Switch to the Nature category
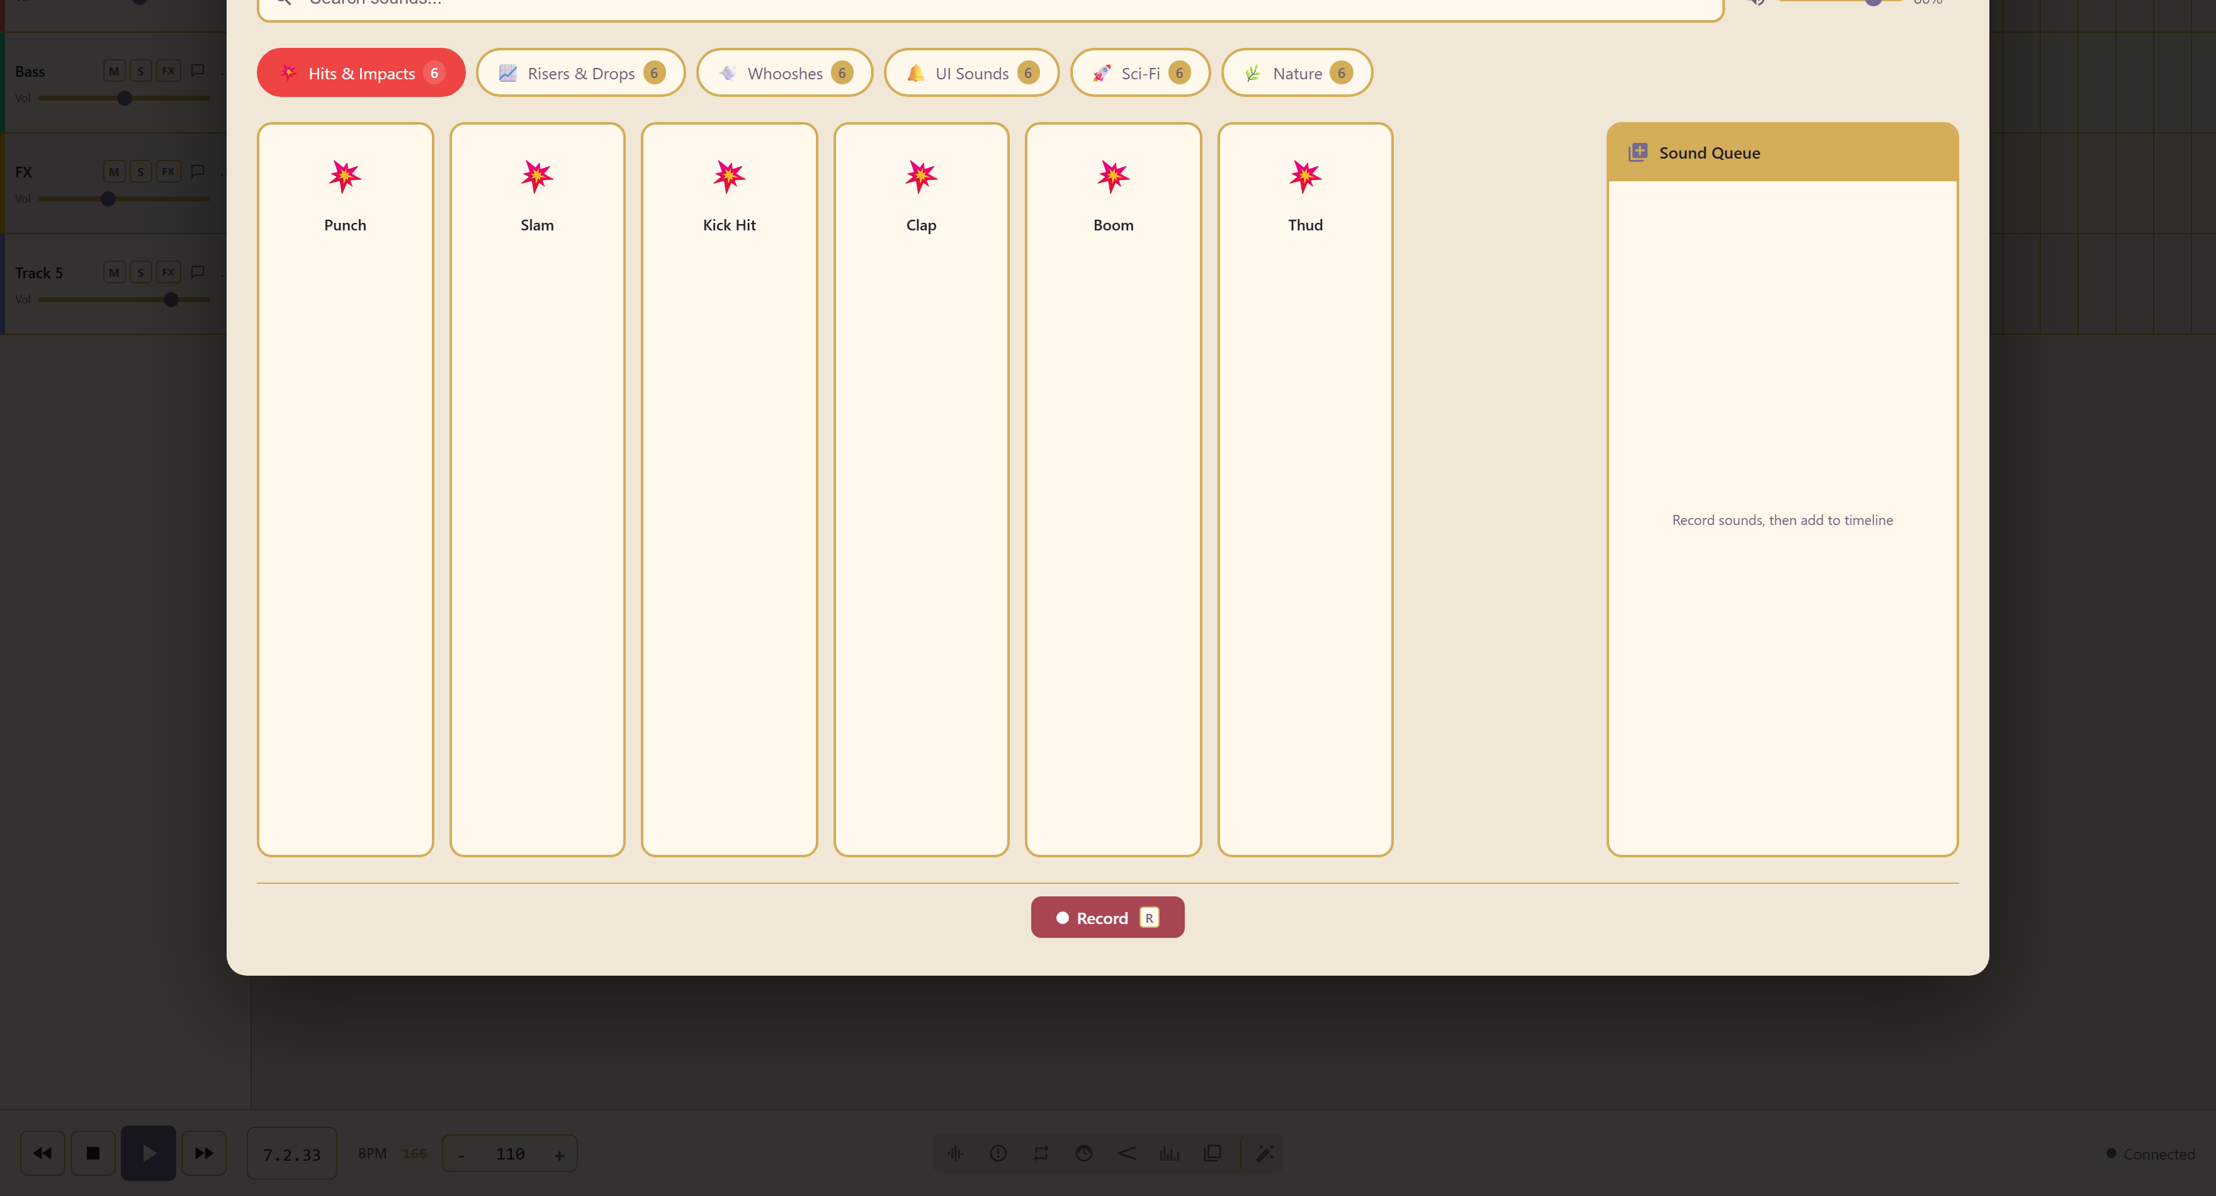 click(x=1296, y=72)
